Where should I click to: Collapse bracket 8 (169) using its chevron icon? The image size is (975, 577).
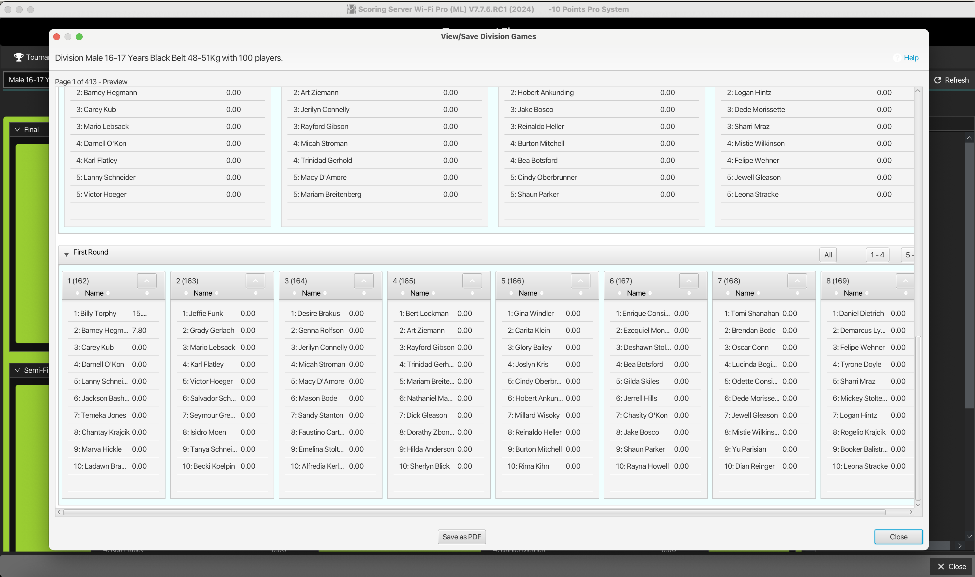pos(906,280)
